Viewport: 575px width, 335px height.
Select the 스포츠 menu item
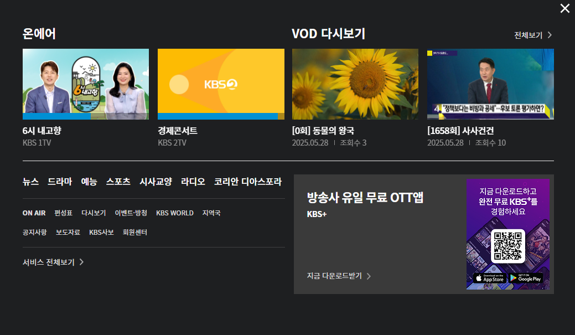point(118,182)
